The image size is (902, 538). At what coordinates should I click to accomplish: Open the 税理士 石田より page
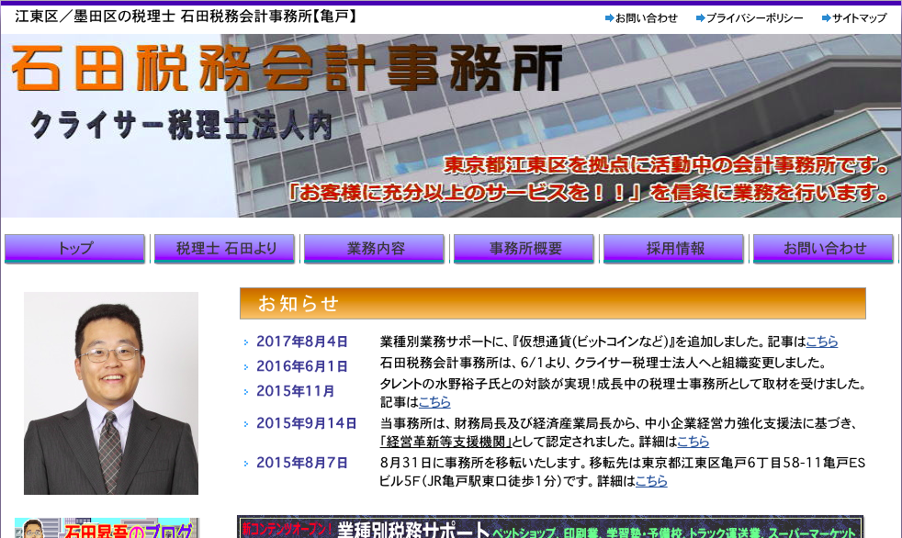pos(224,248)
